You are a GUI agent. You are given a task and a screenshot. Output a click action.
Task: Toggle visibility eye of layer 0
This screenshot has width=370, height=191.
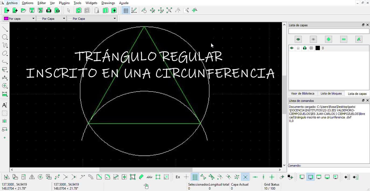pos(291,48)
